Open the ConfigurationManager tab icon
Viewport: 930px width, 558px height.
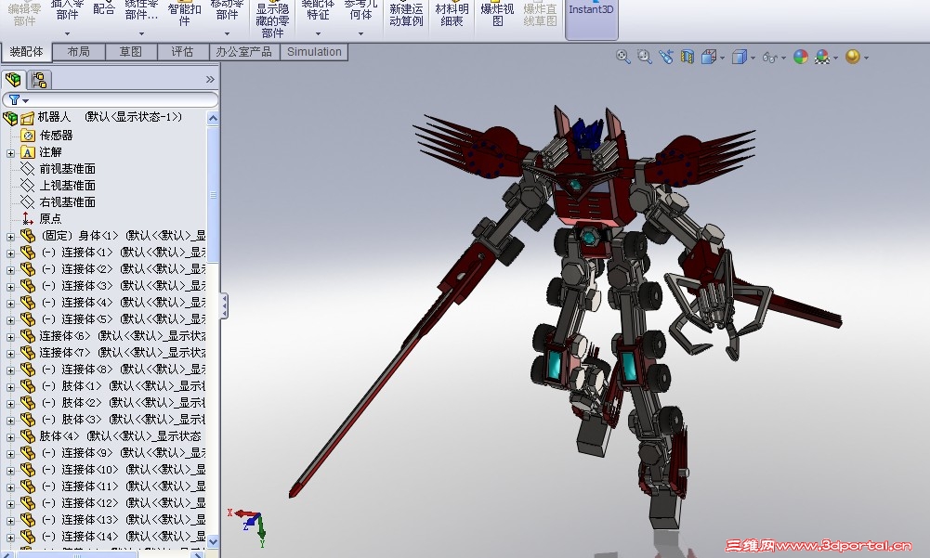click(x=40, y=80)
